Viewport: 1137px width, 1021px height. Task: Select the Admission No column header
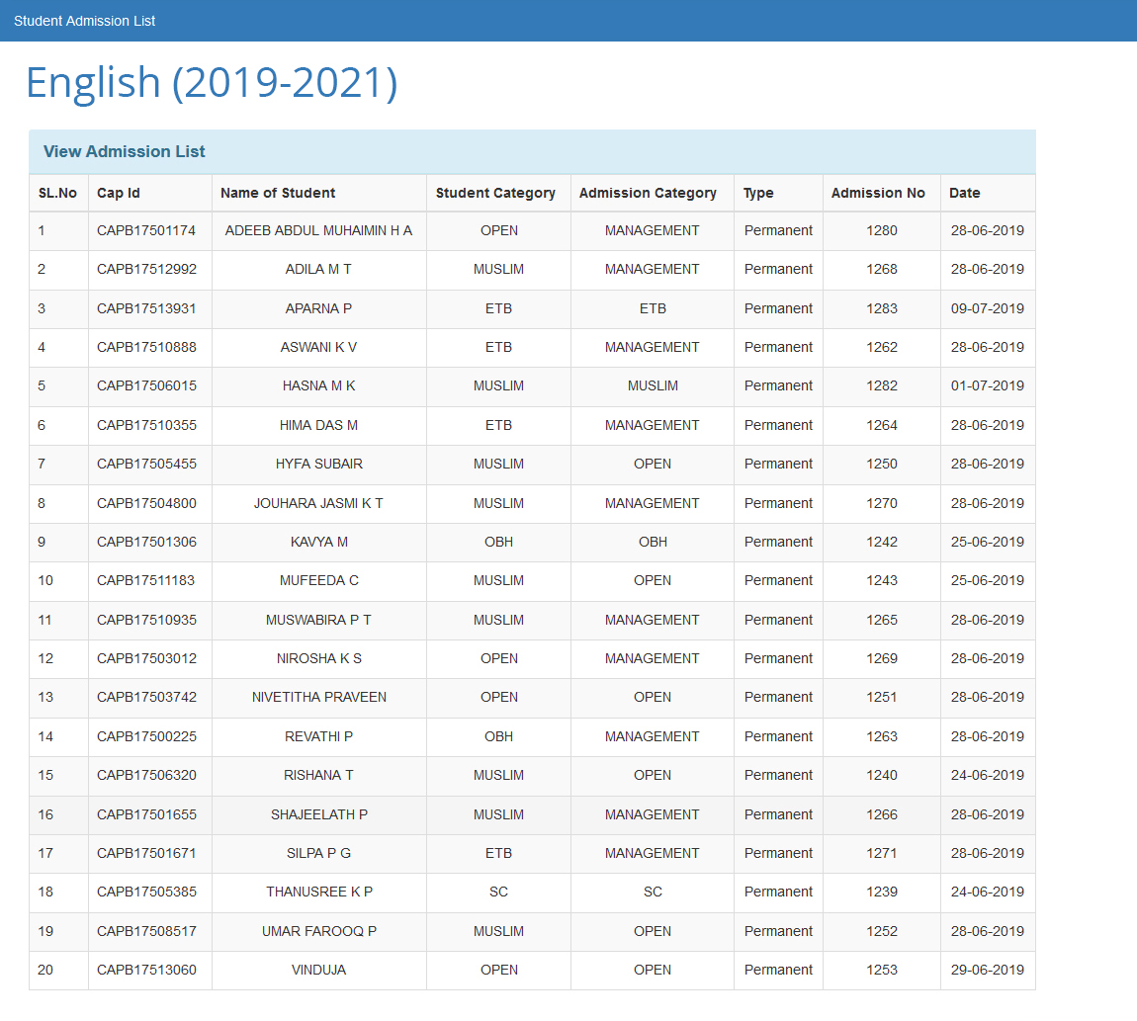(878, 193)
